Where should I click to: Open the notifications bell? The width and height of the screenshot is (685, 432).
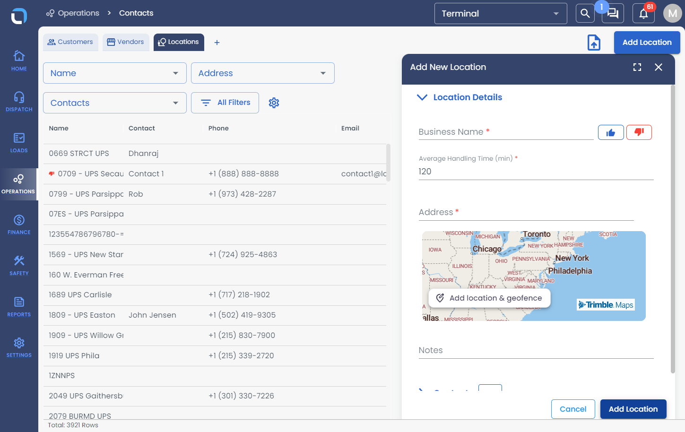643,13
